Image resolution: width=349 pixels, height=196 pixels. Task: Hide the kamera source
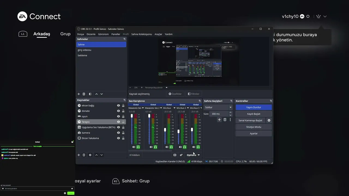tap(119, 133)
